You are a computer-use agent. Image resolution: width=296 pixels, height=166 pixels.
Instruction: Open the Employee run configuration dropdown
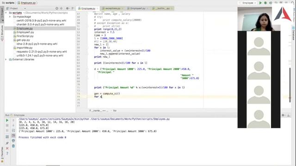[248, 3]
